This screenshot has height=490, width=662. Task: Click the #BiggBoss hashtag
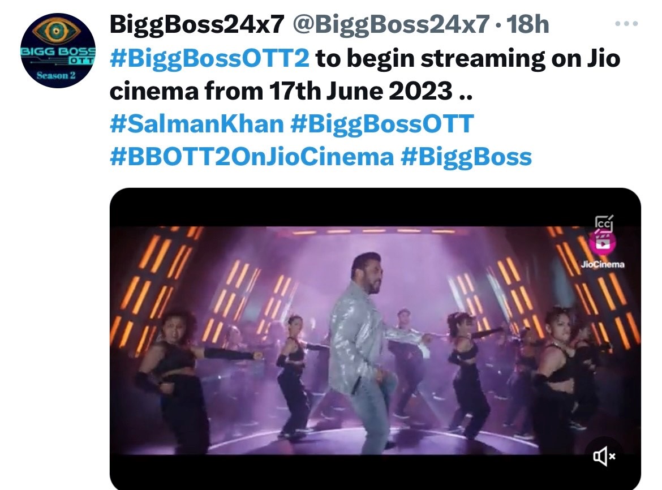[x=466, y=157]
